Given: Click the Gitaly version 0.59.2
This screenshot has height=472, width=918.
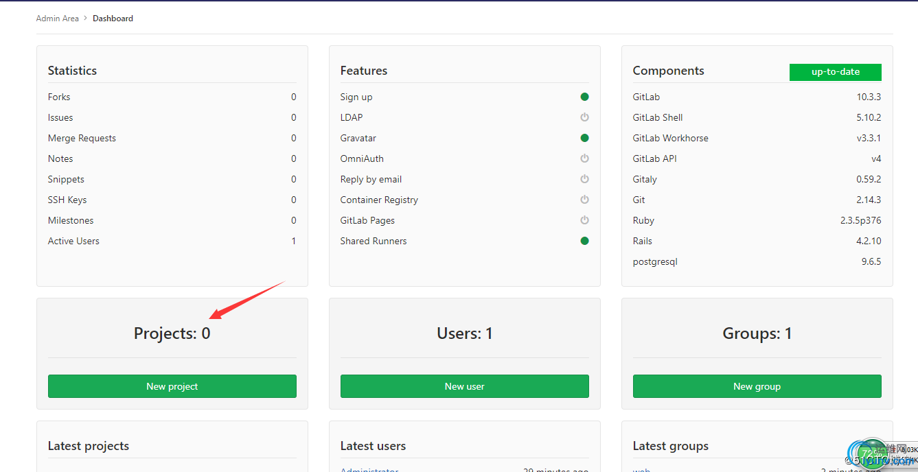Looking at the screenshot, I should point(869,179).
